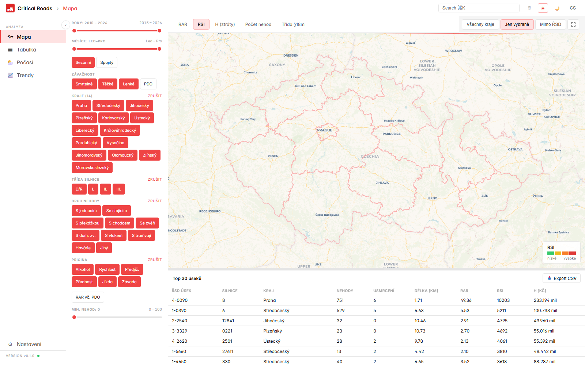Open Trendy via the chart icon

click(10, 75)
